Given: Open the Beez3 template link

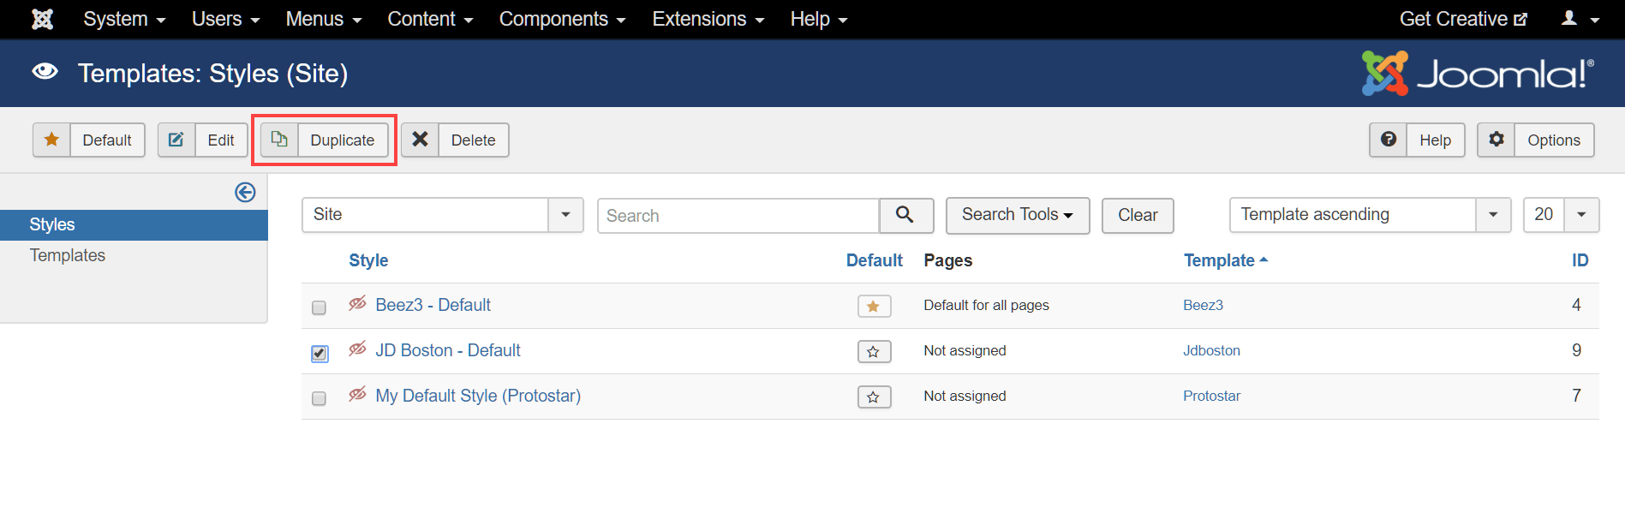Looking at the screenshot, I should (x=1203, y=305).
